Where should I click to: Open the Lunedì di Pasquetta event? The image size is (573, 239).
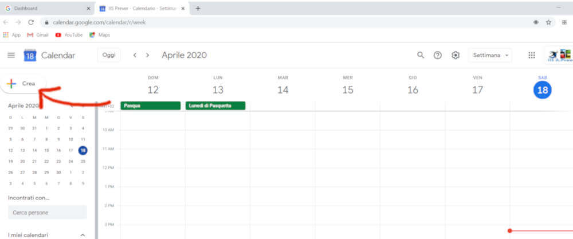click(x=215, y=105)
